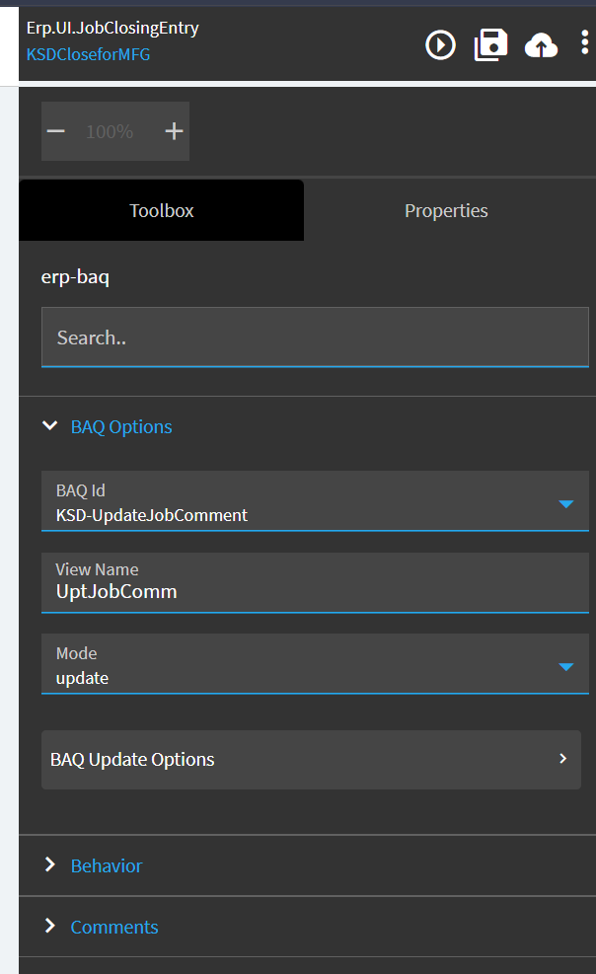Viewport: 596px width, 974px height.
Task: Open BAQ Update Options panel
Action: coord(296,759)
